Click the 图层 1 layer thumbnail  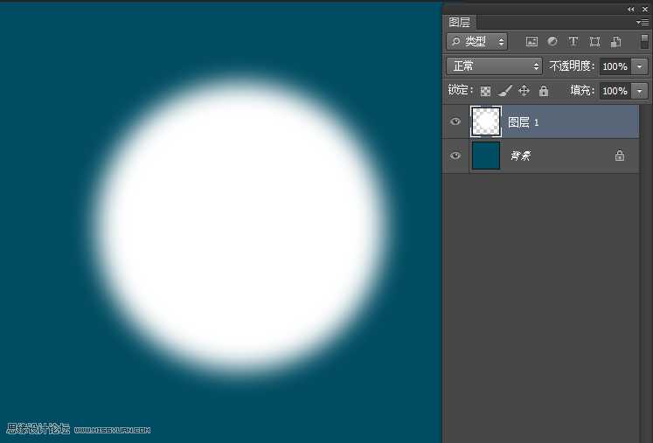tap(485, 122)
